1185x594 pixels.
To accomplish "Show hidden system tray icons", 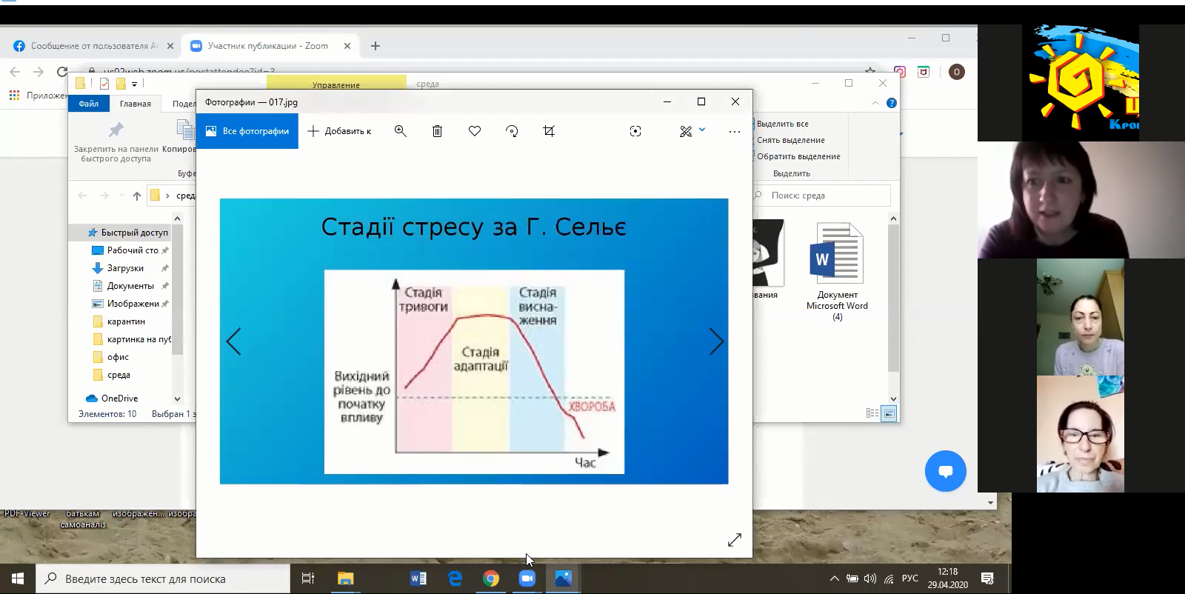I will 834,578.
